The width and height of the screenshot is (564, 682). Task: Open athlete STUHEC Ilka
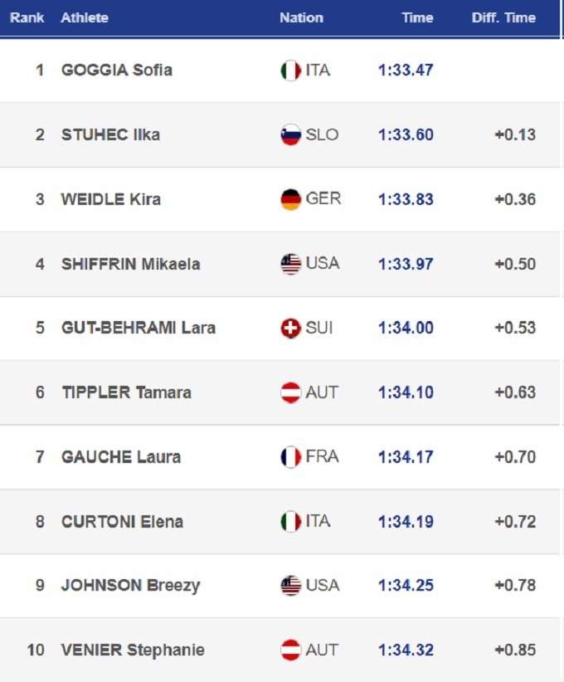point(111,135)
